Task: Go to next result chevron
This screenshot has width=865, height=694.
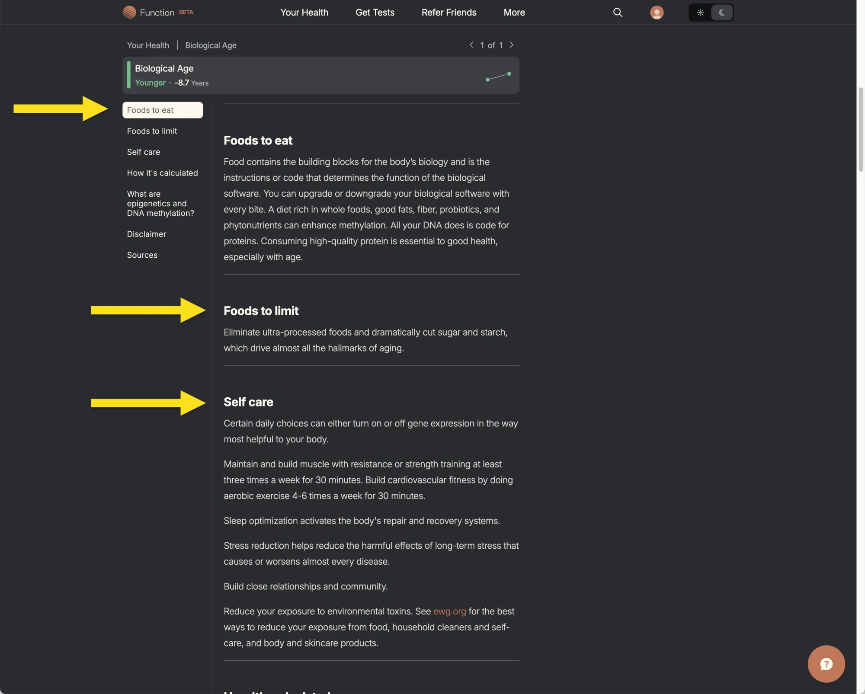Action: (511, 45)
